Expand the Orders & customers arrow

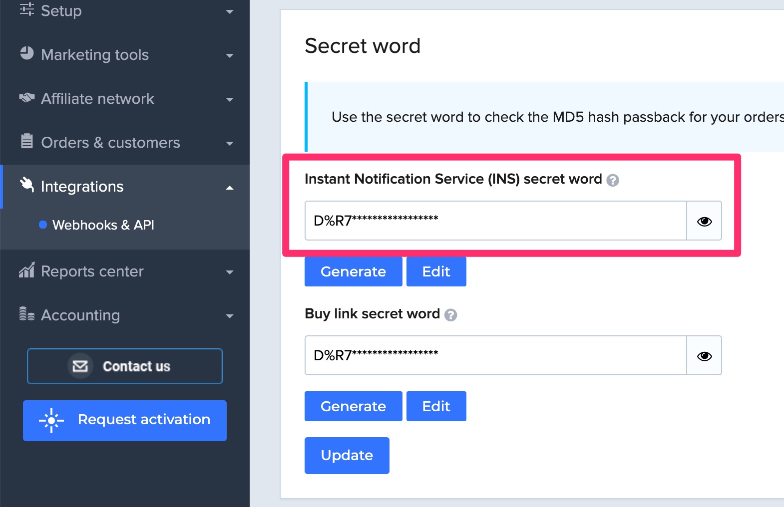point(230,143)
